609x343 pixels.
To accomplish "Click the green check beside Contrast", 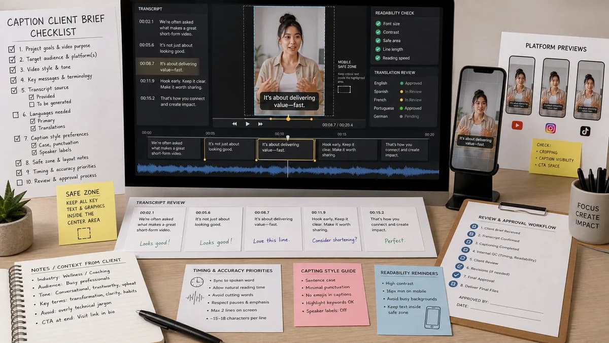I will pos(378,32).
